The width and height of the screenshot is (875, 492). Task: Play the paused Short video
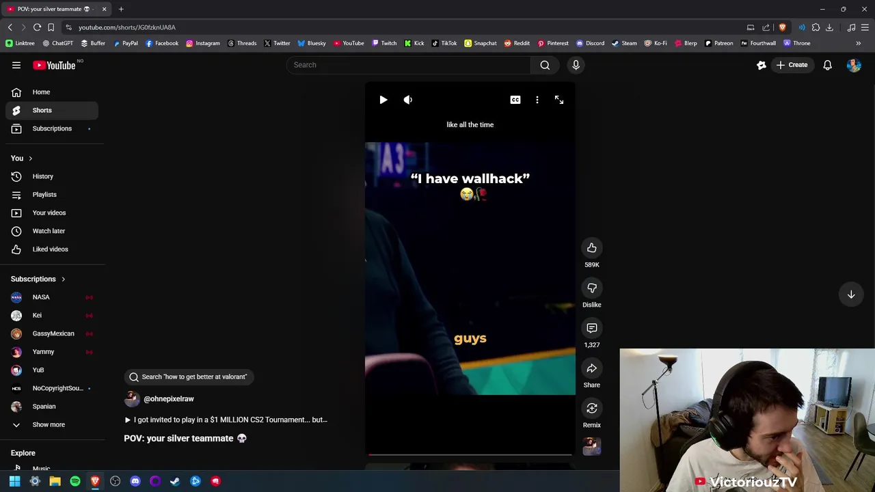point(383,100)
